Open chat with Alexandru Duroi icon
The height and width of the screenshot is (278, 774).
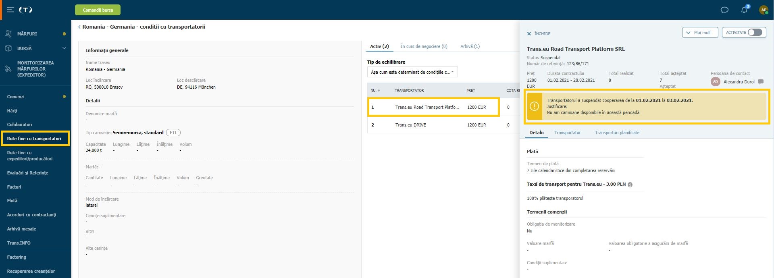[761, 82]
